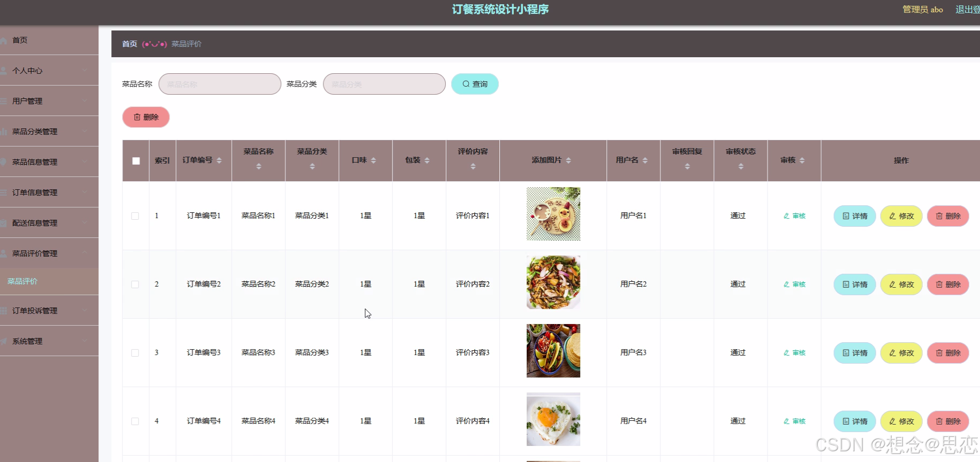This screenshot has width=980, height=462.
Task: Click 修改 for 订单编号2 row
Action: (901, 284)
